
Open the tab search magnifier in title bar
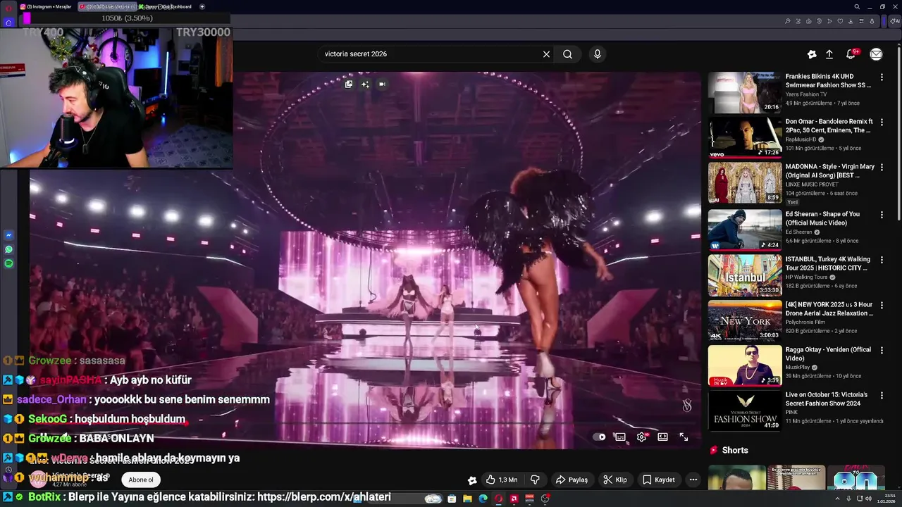tap(857, 6)
